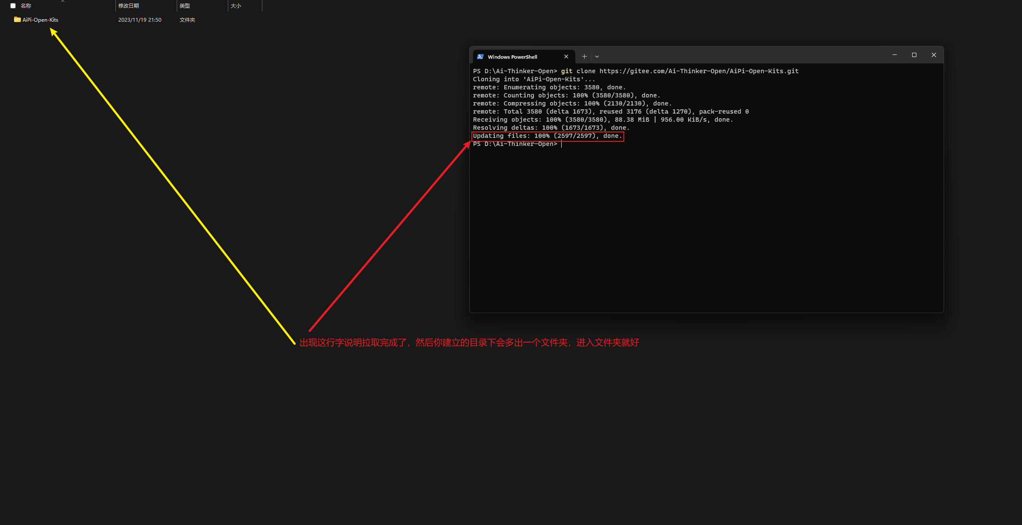Click the sort arrow above 名称 column
This screenshot has width=1022, height=525.
(63, 1)
